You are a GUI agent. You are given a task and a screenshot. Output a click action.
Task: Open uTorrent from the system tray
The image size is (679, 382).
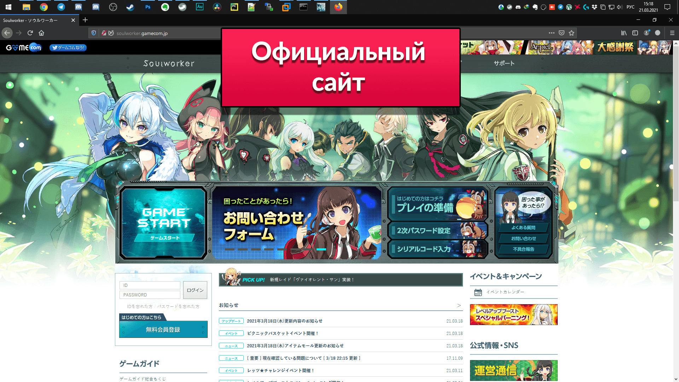(569, 7)
